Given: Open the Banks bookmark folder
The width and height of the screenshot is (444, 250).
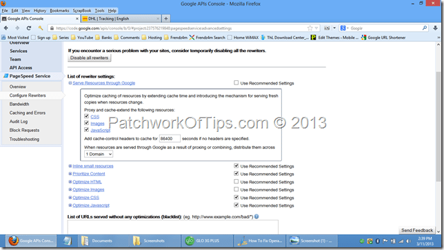Looking at the screenshot, I should coord(103,38).
